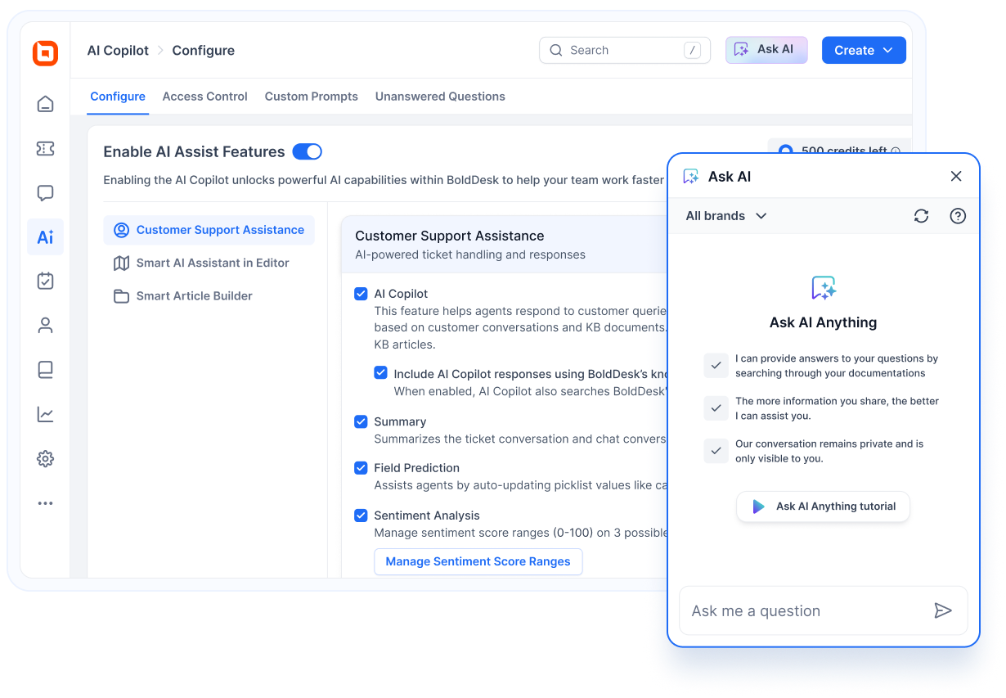Click checkmark beside 'Our conversation remains private'
Image resolution: width=1006 pixels, height=698 pixels.
716,451
